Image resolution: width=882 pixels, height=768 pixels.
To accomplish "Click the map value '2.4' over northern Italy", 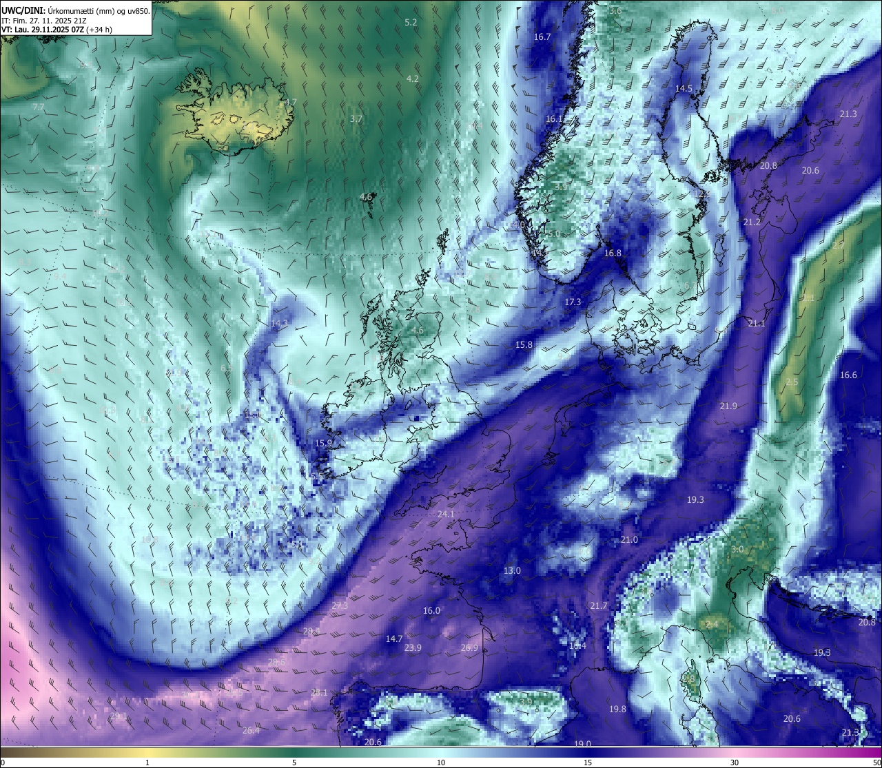I will click(x=712, y=625).
